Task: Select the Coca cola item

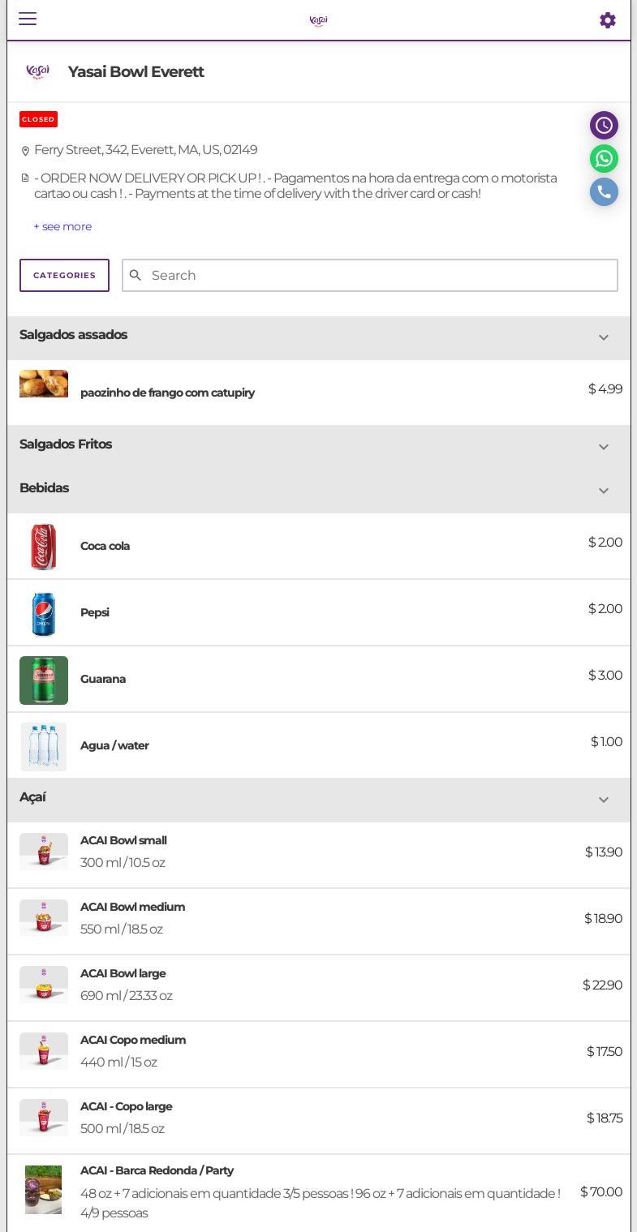Action: (x=105, y=546)
